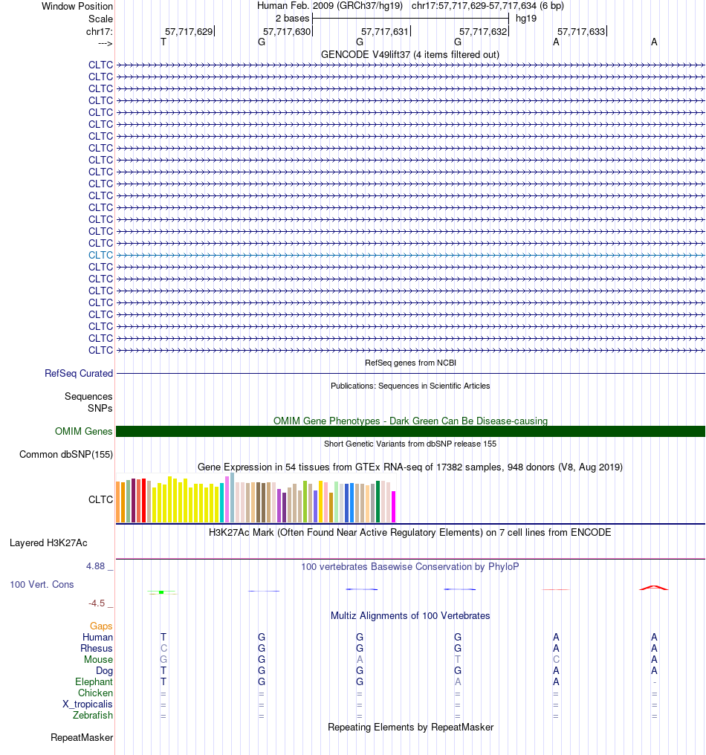Click the black CLTC label beside the GTEx bars
The height and width of the screenshot is (755, 706).
point(100,500)
